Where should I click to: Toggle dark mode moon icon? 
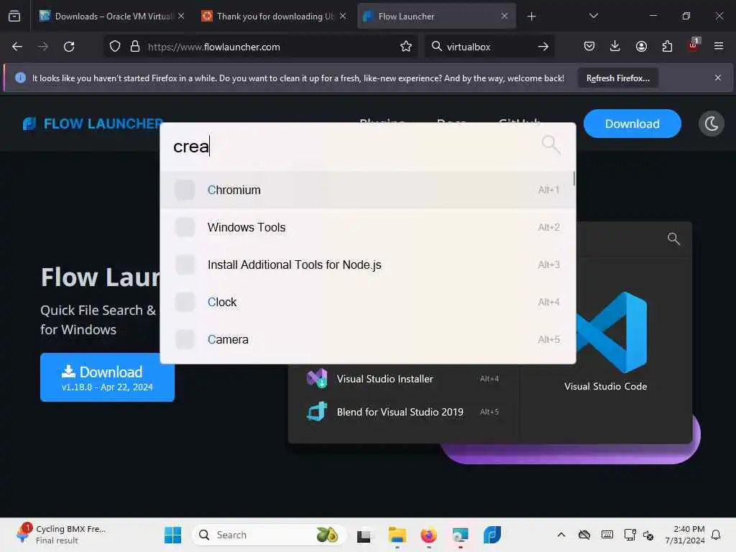711,124
